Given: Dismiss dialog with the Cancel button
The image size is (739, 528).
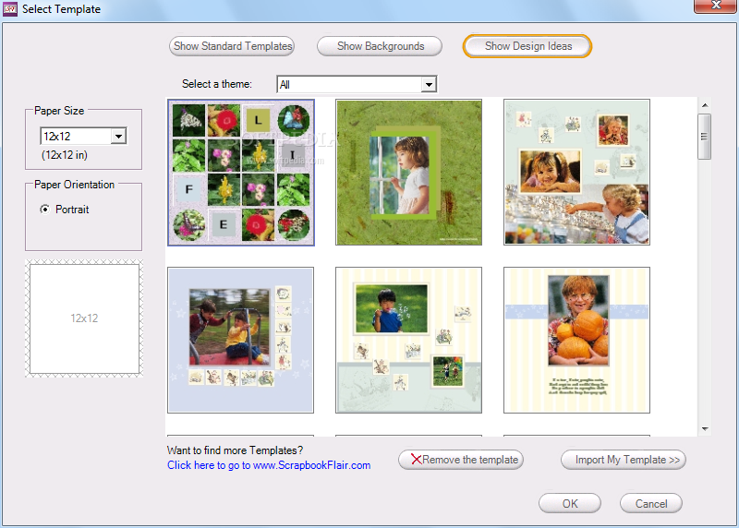Looking at the screenshot, I should click(x=651, y=503).
